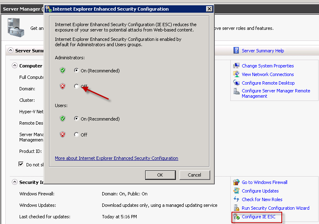319x224 pixels.
Task: Click the 'Domain: On, Public: On' firewall value
Action: click(x=125, y=194)
